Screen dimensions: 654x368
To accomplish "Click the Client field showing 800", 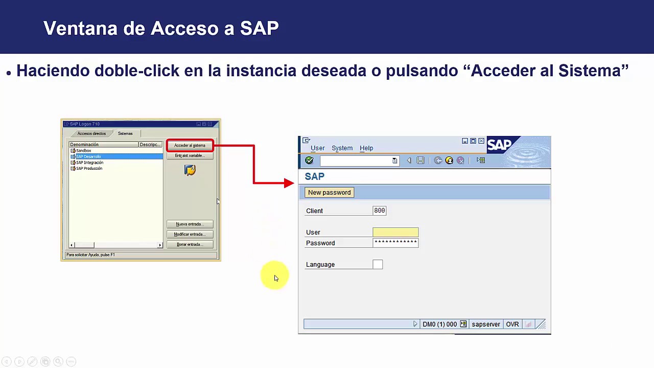I will tap(380, 211).
